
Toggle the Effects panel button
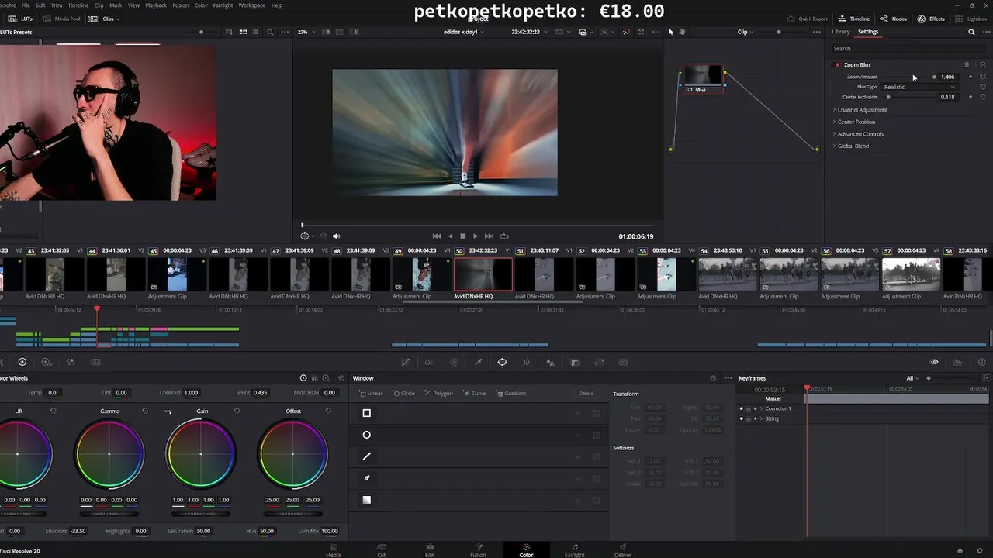[932, 19]
